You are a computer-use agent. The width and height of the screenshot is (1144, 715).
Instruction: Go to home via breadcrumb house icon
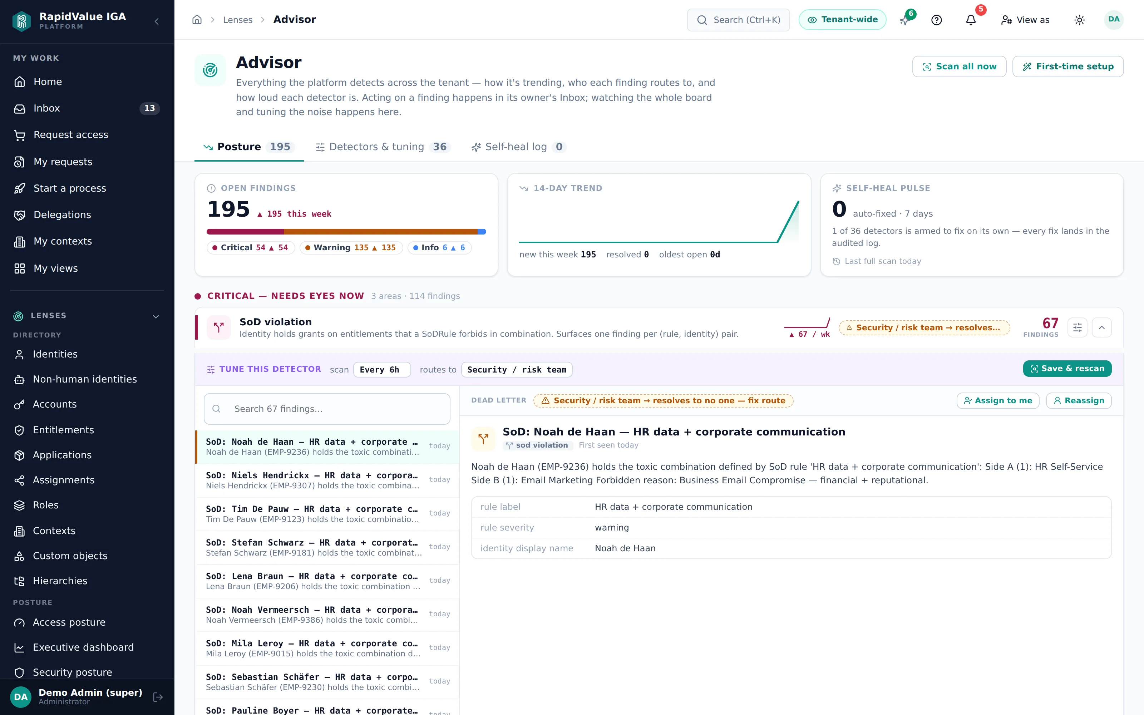coord(197,20)
